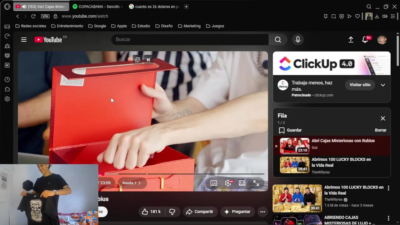Open YouTube account avatar menu

pos(382,40)
